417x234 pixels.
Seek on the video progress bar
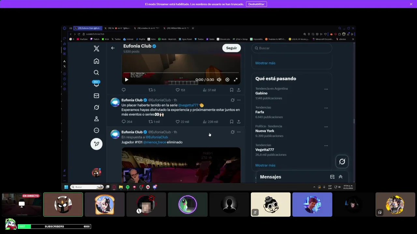click(181, 73)
